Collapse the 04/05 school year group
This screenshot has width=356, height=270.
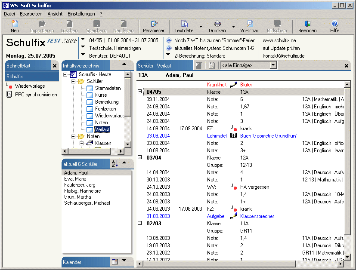pyautogui.click(x=139, y=92)
